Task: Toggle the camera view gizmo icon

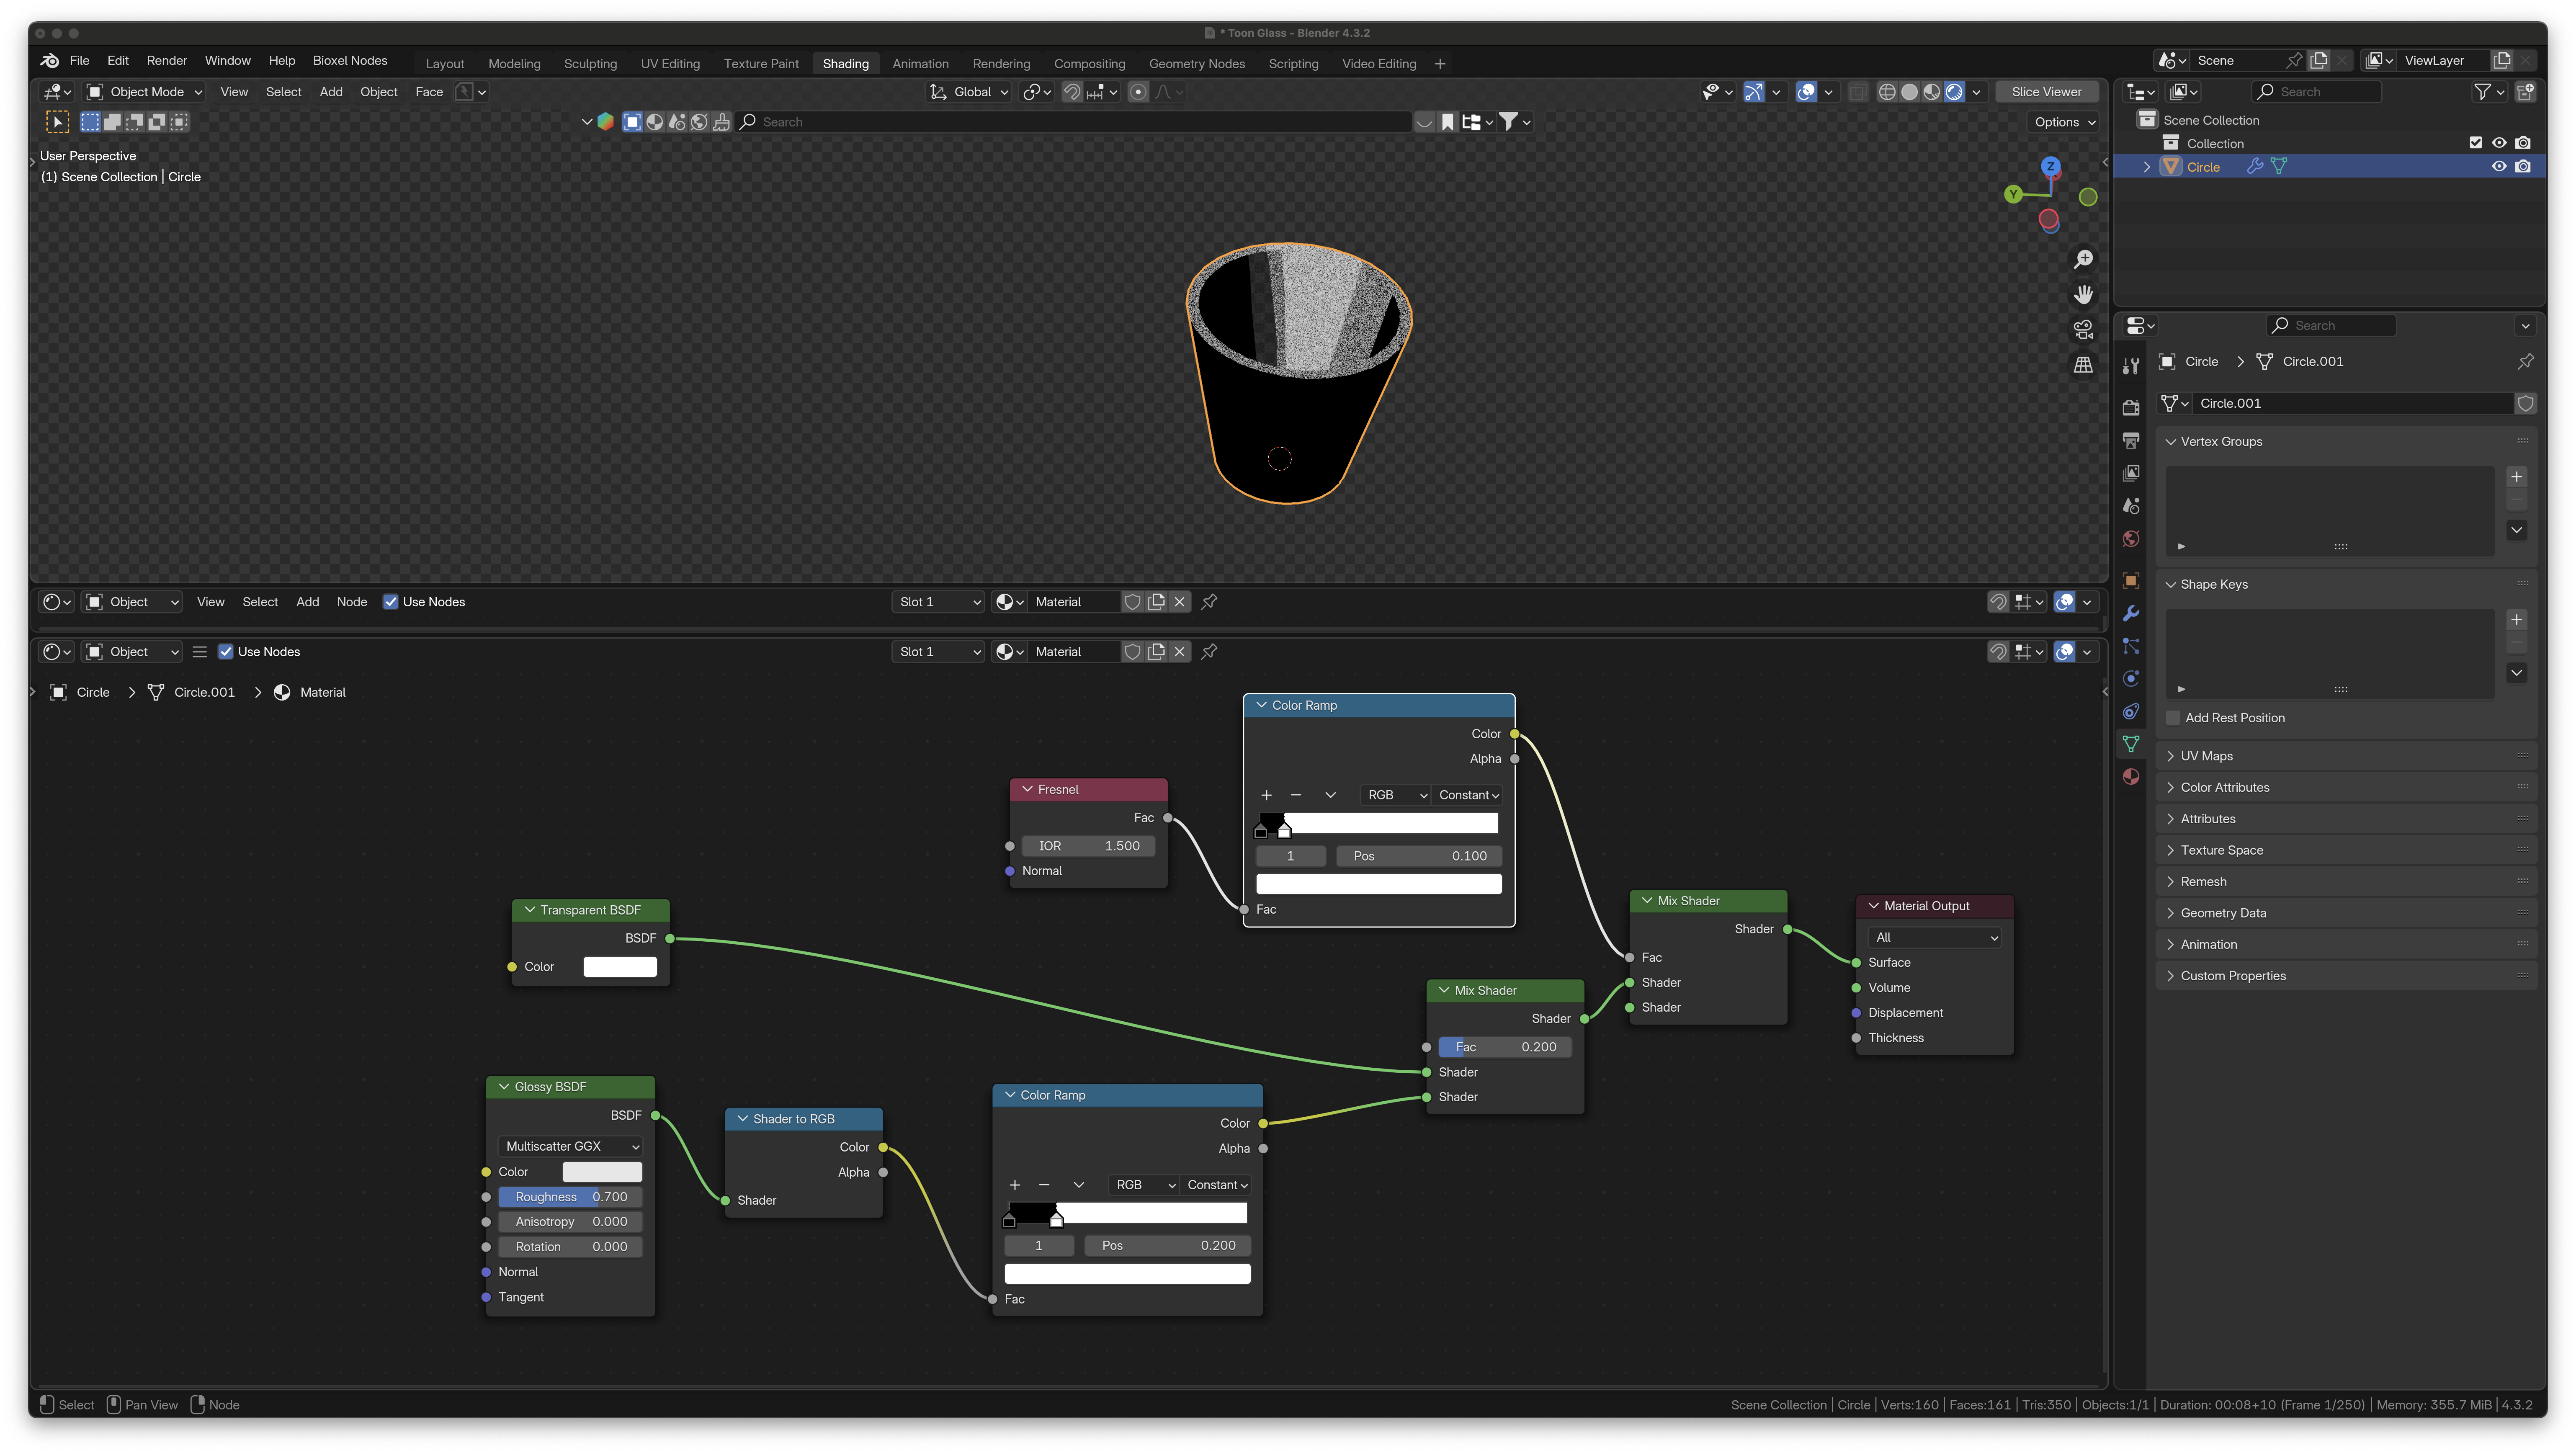Action: coord(2083,330)
